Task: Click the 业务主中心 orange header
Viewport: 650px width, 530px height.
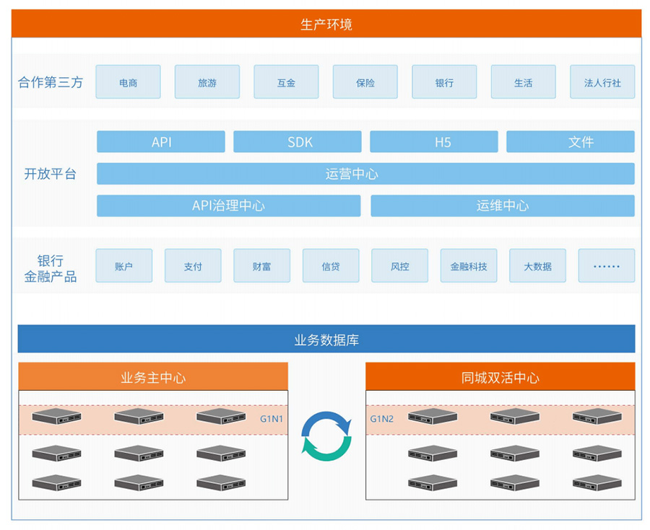Action: [153, 376]
